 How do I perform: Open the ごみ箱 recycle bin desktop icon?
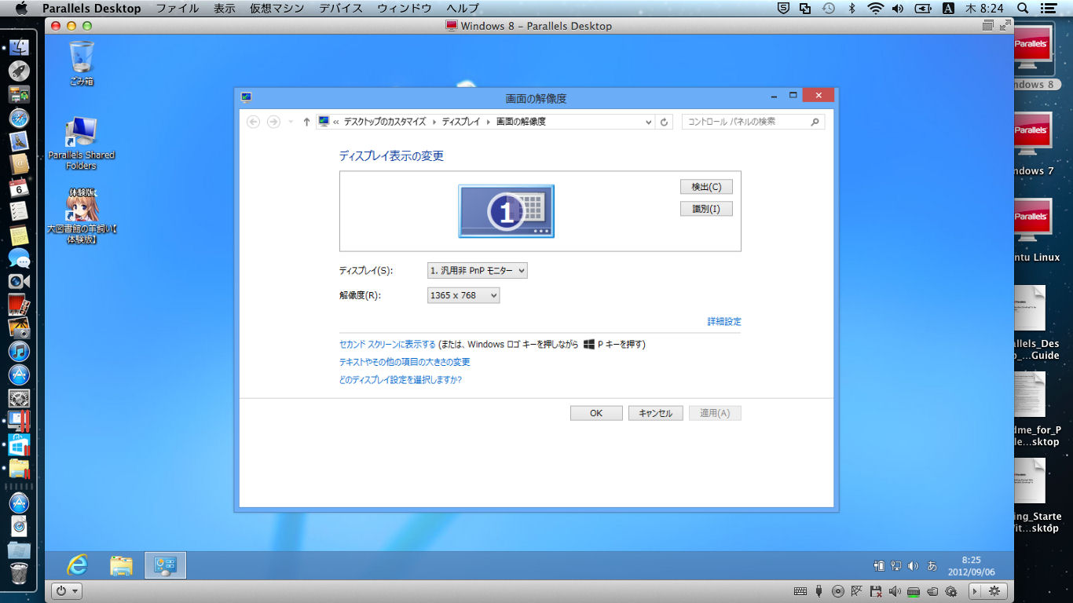(x=82, y=63)
